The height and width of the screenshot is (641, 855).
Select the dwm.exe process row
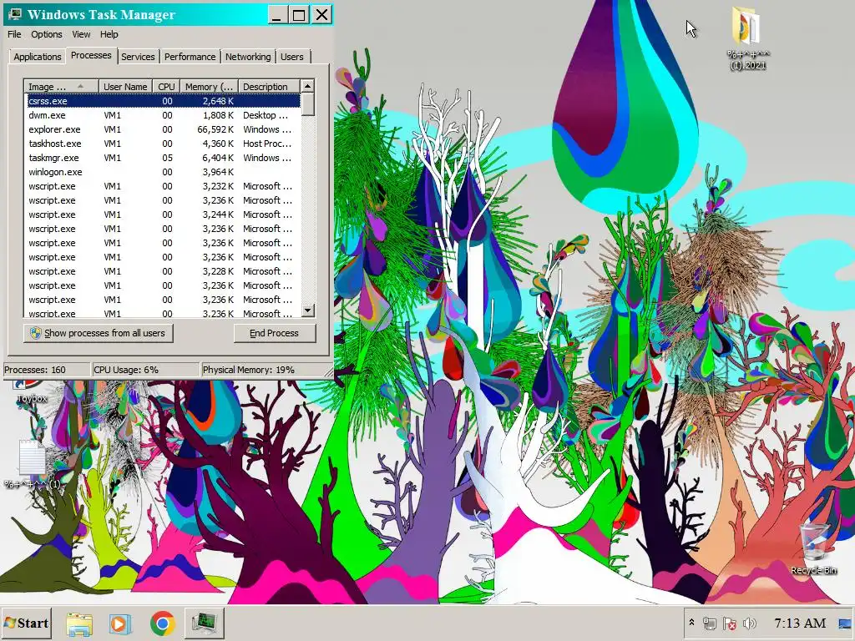coord(163,115)
